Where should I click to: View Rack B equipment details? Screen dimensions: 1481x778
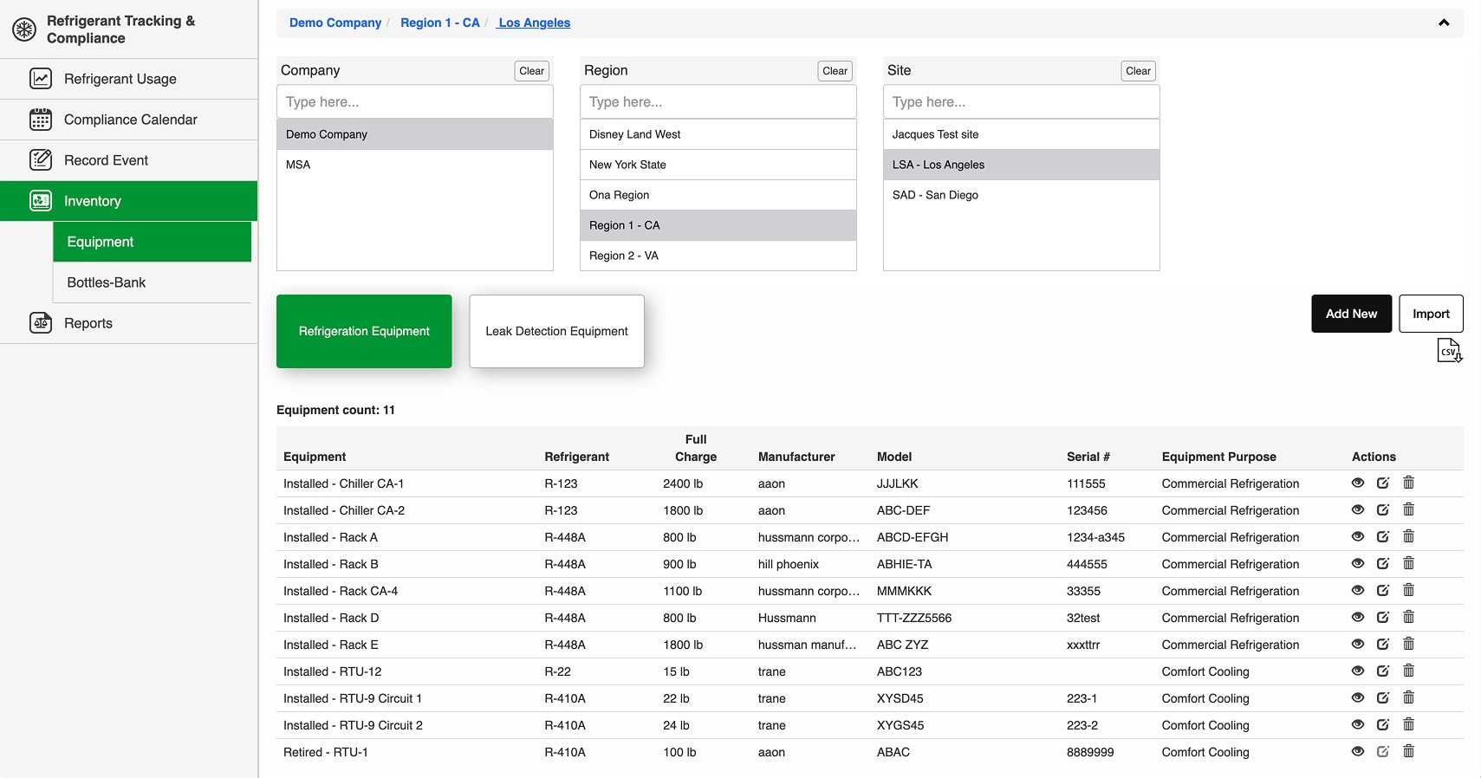pyautogui.click(x=1358, y=563)
